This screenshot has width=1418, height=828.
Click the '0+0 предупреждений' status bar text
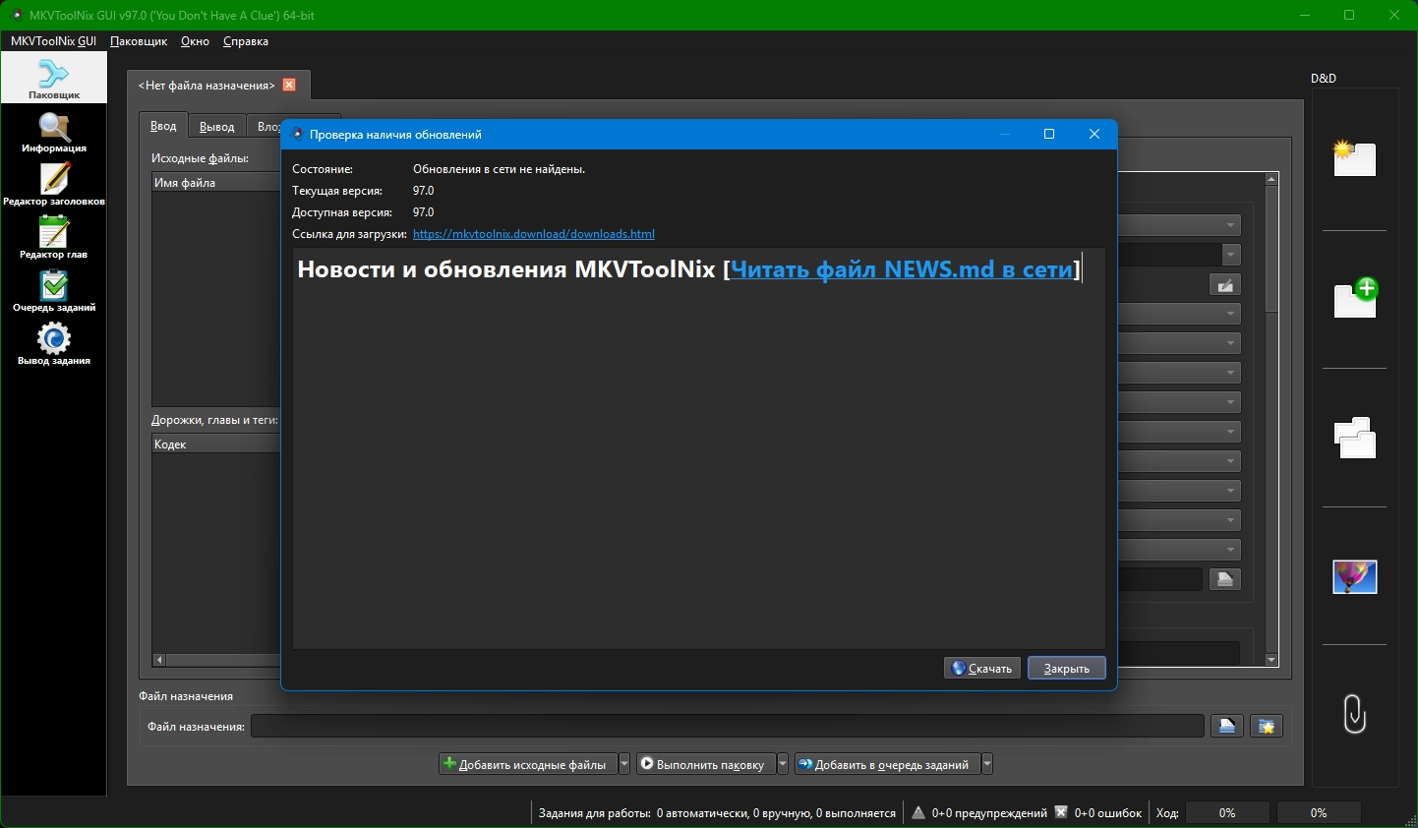pyautogui.click(x=989, y=813)
